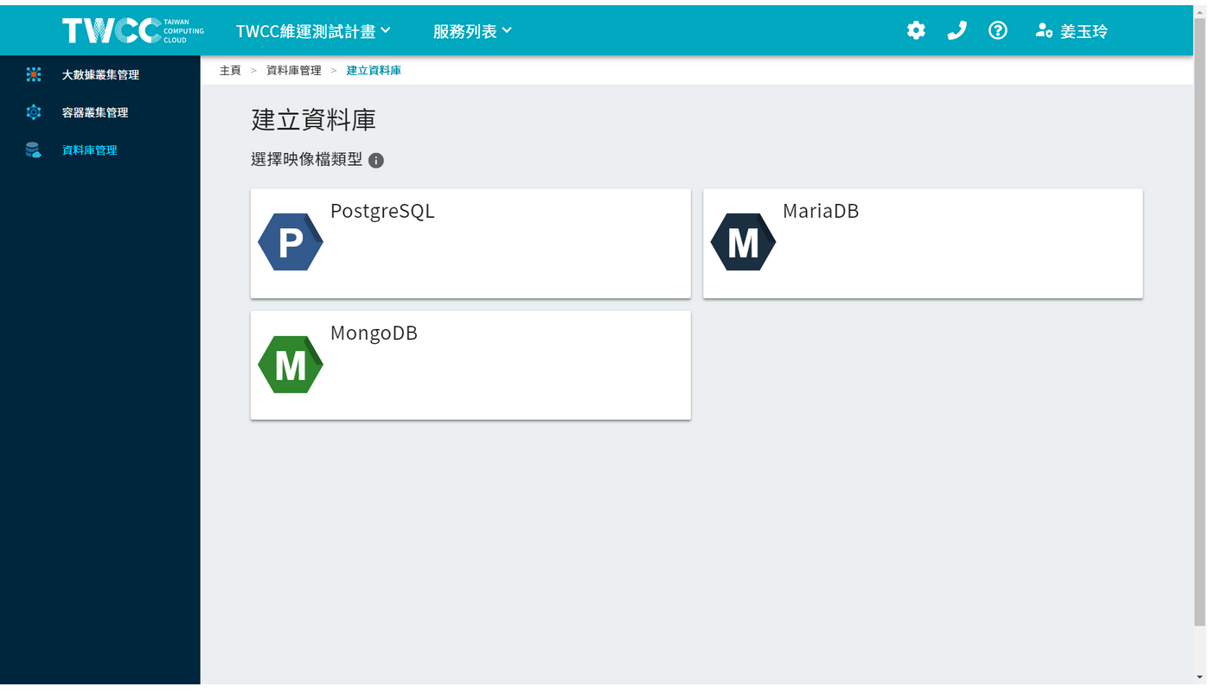The height and width of the screenshot is (693, 1209).
Task: Click the 選擇映像檔類型 label
Action: coord(306,160)
